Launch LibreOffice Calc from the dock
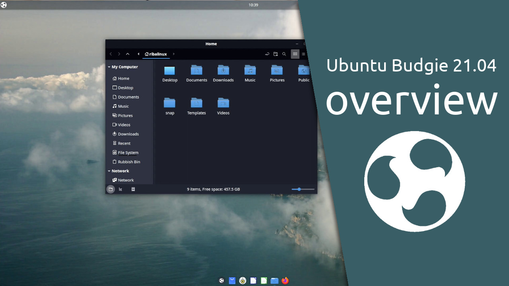 click(x=264, y=281)
